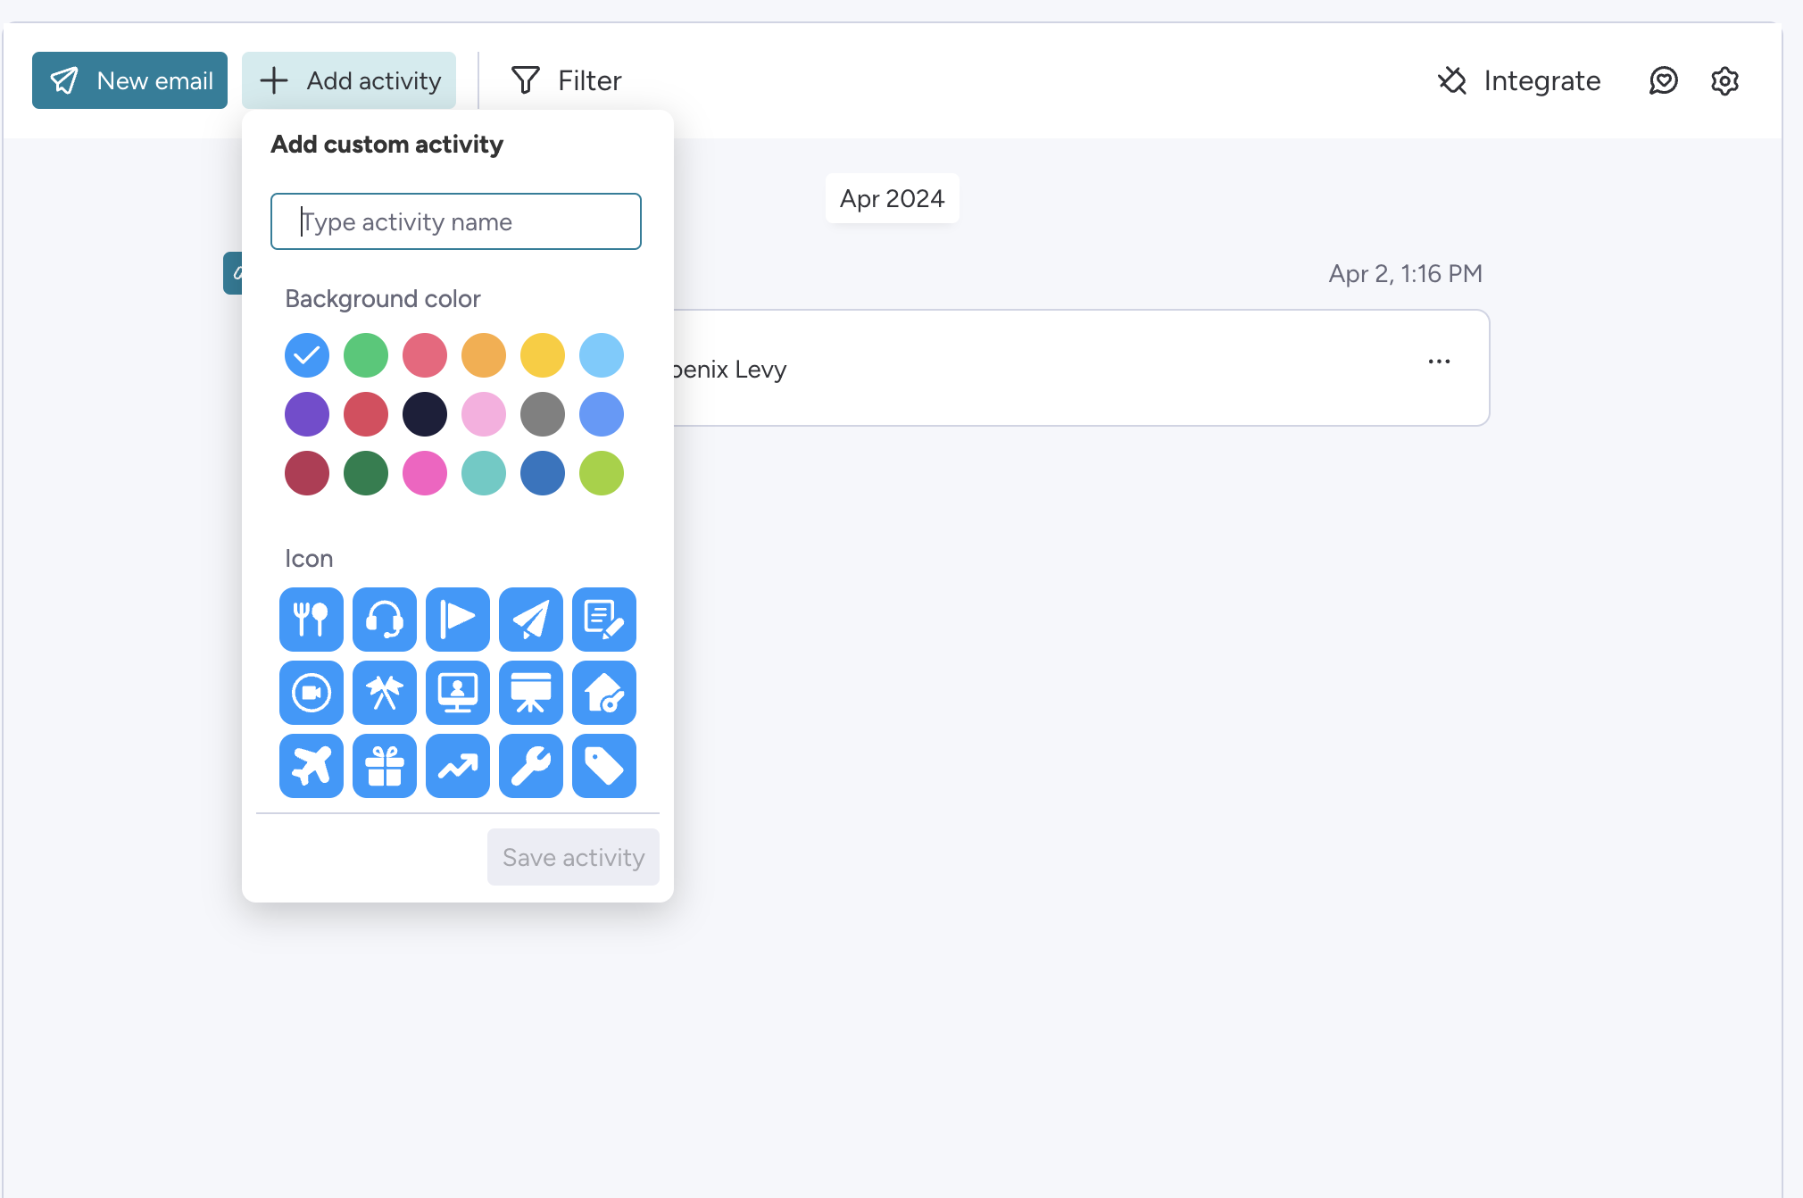
Task: Select the airplane travel icon
Action: 311,765
